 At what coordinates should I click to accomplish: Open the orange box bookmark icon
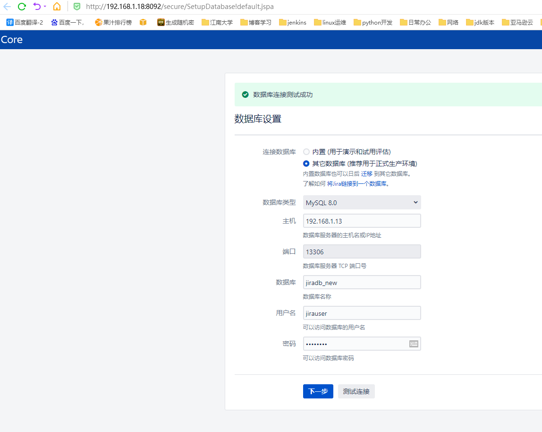pyautogui.click(x=143, y=23)
